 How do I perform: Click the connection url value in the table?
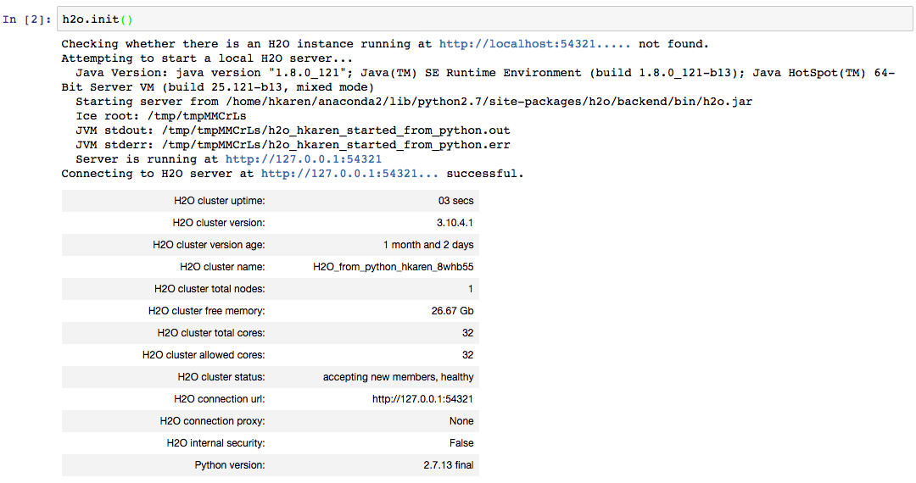click(x=422, y=399)
